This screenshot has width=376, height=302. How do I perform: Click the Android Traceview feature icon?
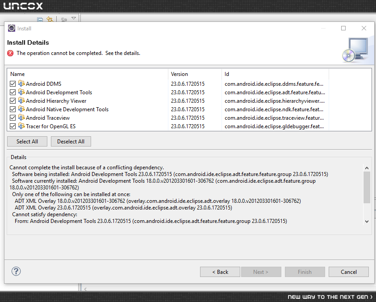tap(21, 117)
